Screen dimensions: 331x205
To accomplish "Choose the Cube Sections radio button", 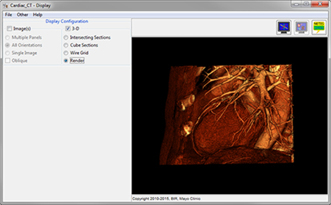I will pos(66,45).
